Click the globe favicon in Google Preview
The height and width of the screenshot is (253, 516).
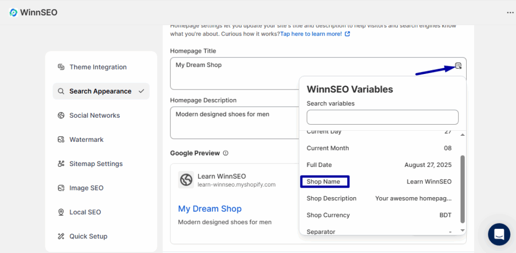click(186, 180)
